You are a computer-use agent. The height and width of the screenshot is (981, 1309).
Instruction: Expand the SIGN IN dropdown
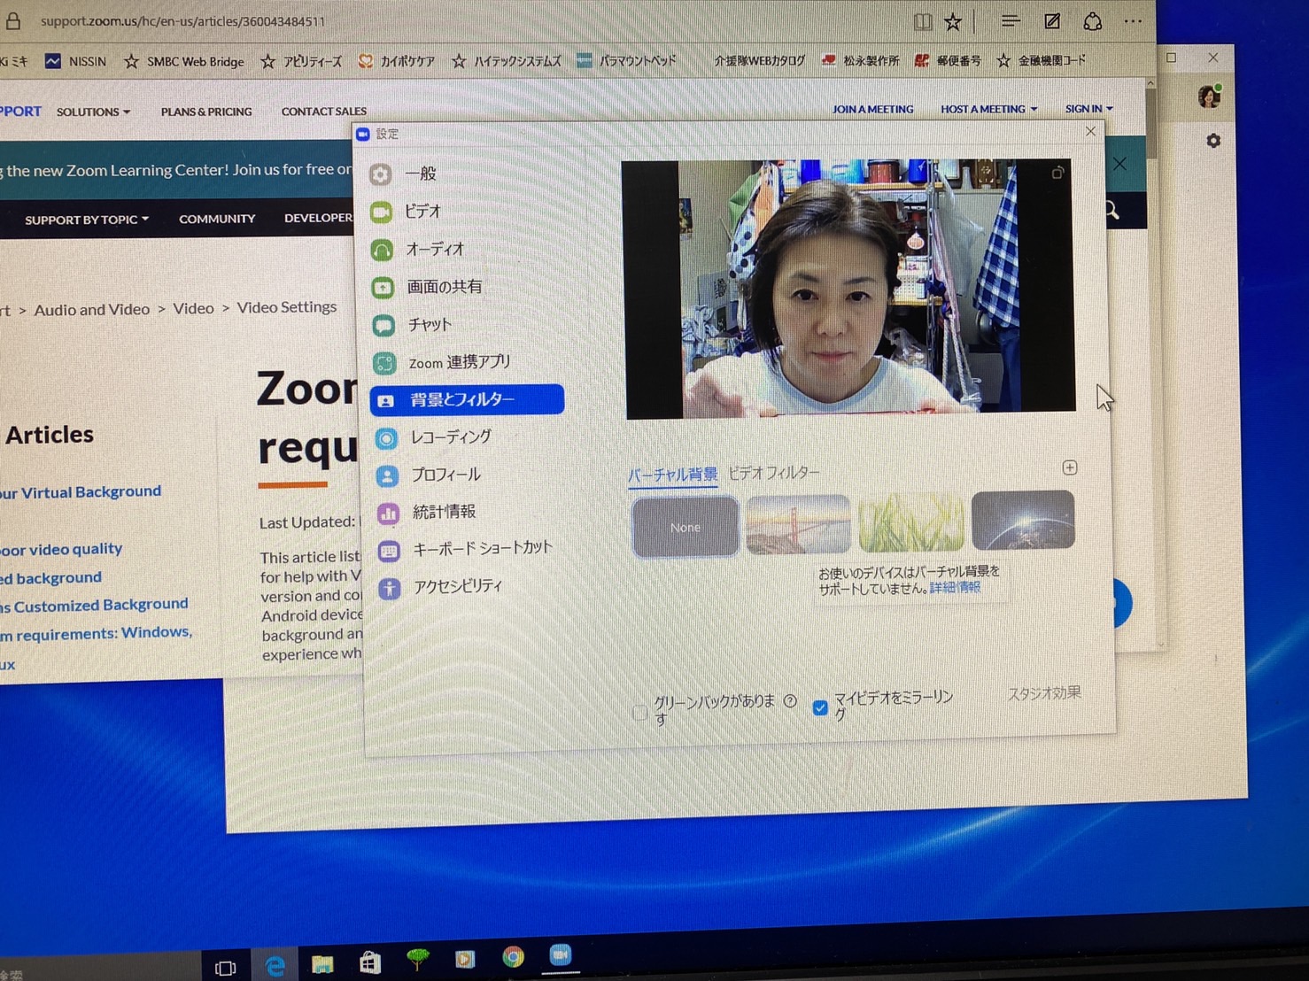[1088, 109]
